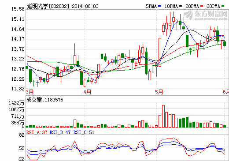
Task: Click the black 10PMA legend color marker
Action: pyautogui.click(x=181, y=6)
